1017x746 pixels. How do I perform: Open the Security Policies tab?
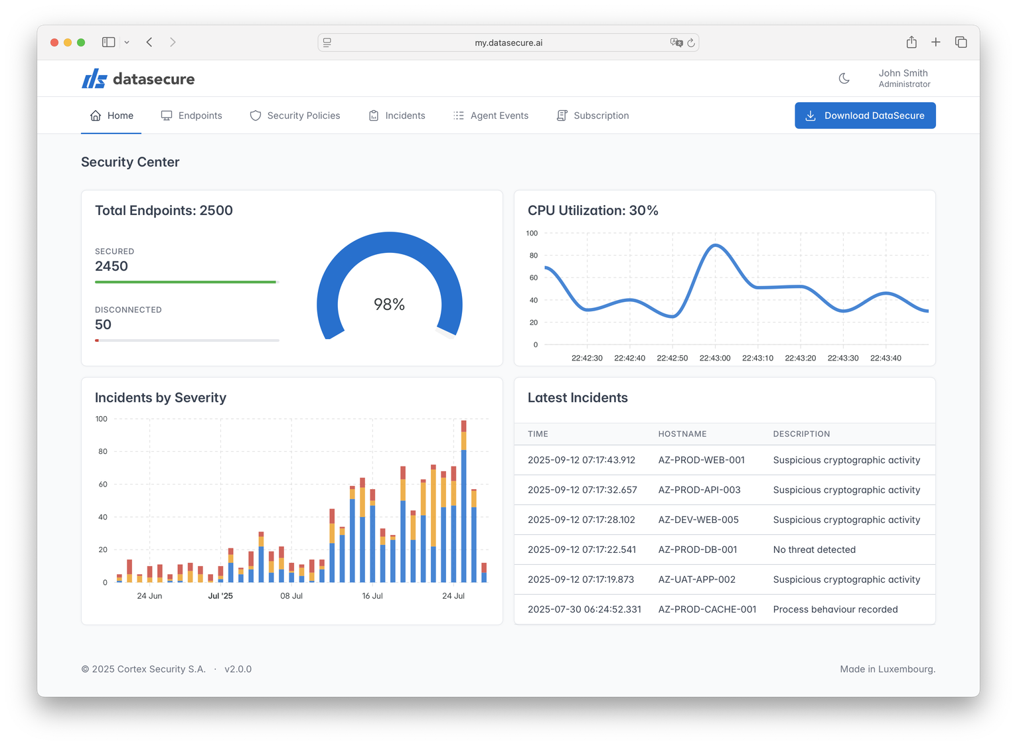coord(295,115)
